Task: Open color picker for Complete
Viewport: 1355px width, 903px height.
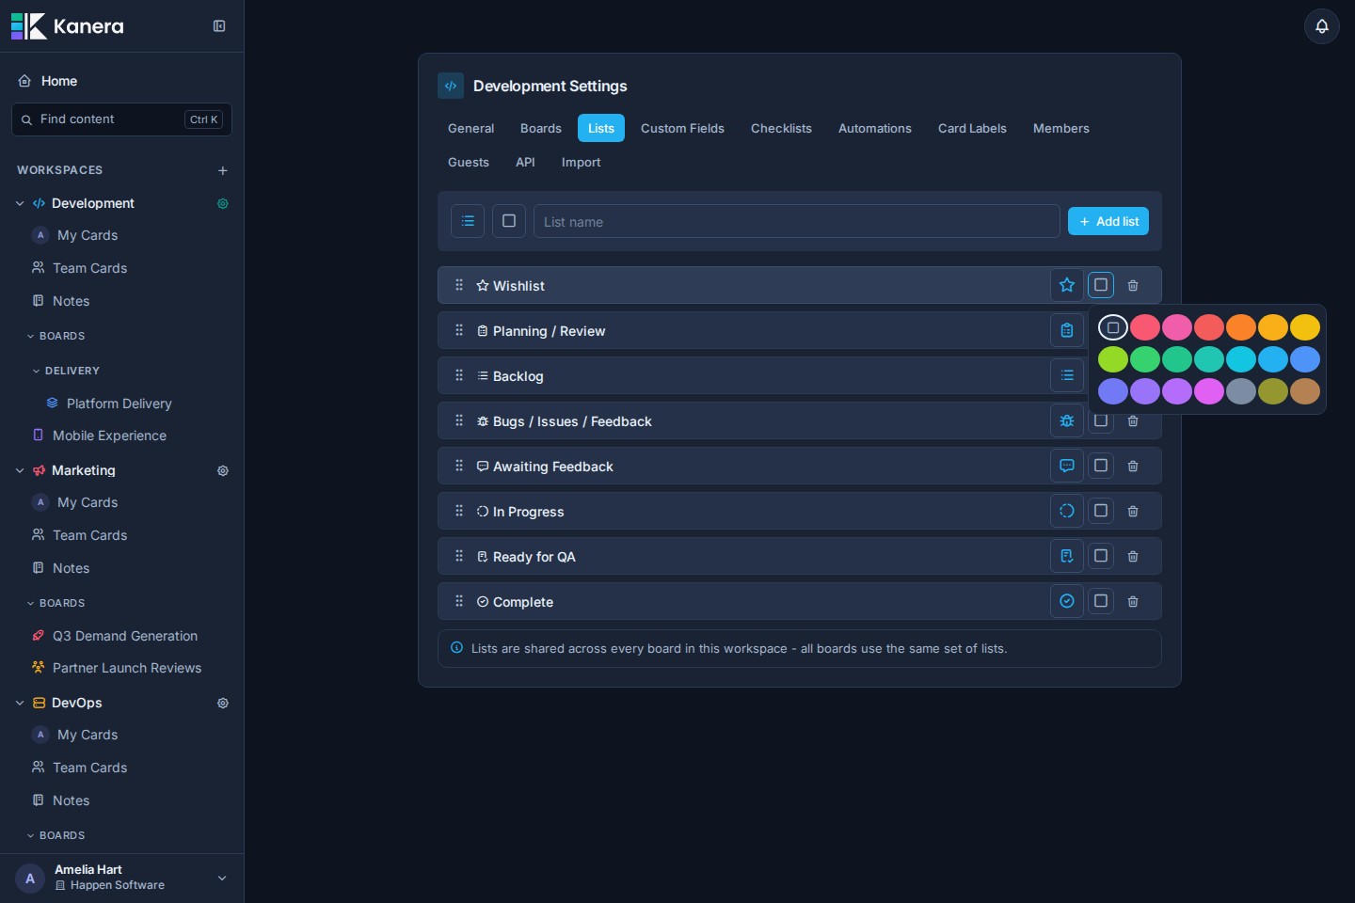Action: click(1101, 601)
